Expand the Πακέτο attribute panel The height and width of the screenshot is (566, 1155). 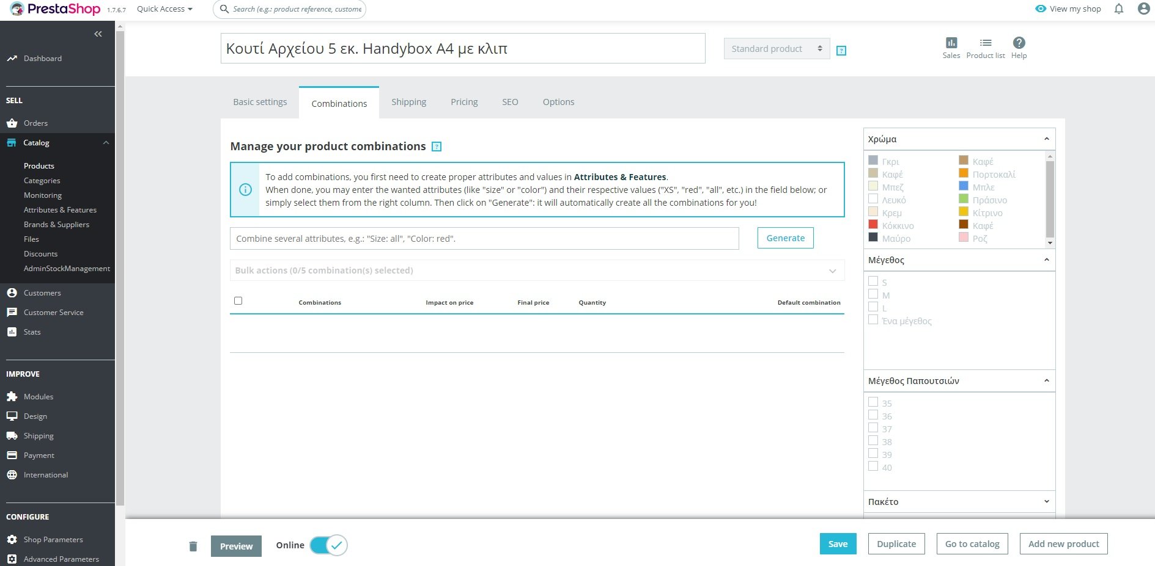1046,502
